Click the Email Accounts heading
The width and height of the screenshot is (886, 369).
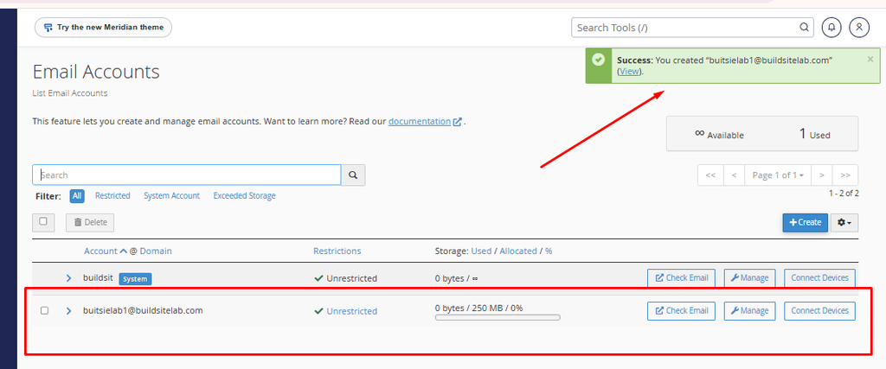point(96,72)
